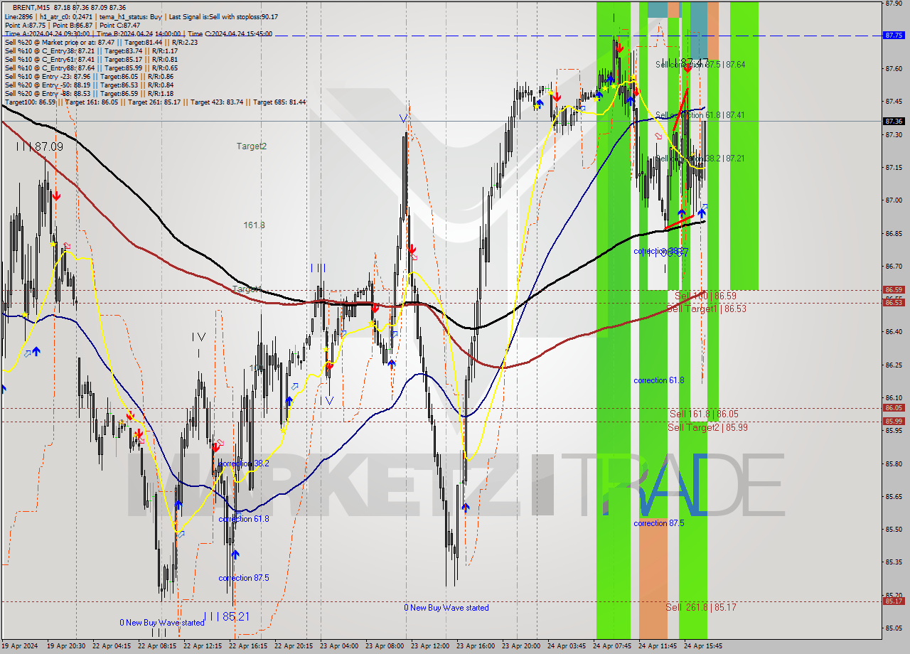Select the 'Sell %20 @ Entry -50: 88.19' line
This screenshot has width=910, height=654.
88,85
